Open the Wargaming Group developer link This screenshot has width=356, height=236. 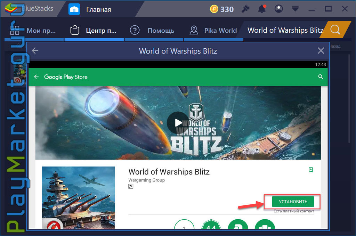pos(146,180)
